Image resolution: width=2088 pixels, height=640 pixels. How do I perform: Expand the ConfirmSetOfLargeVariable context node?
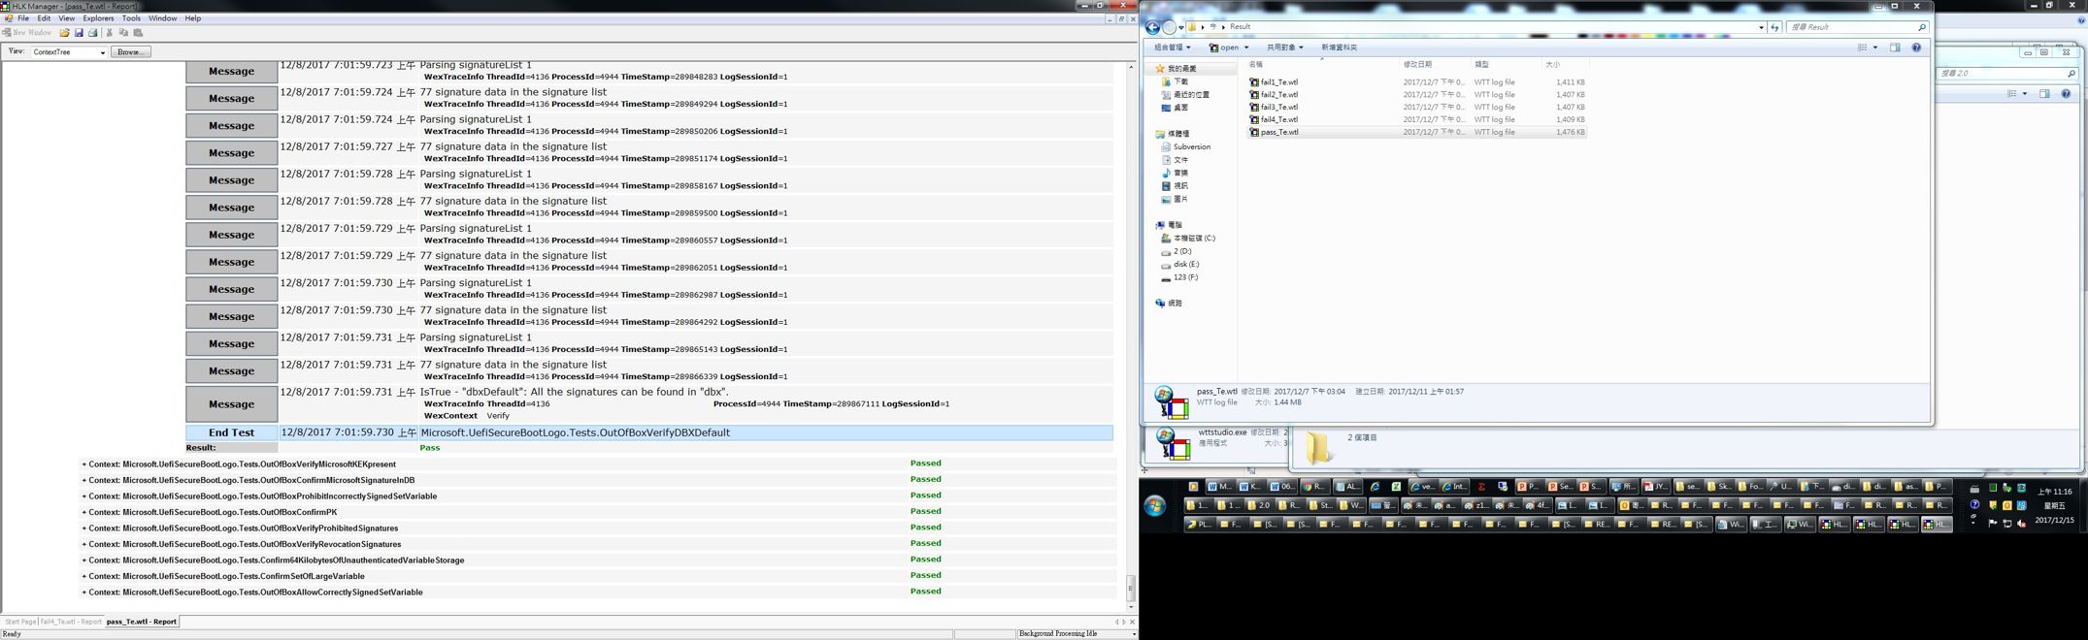[x=84, y=576]
